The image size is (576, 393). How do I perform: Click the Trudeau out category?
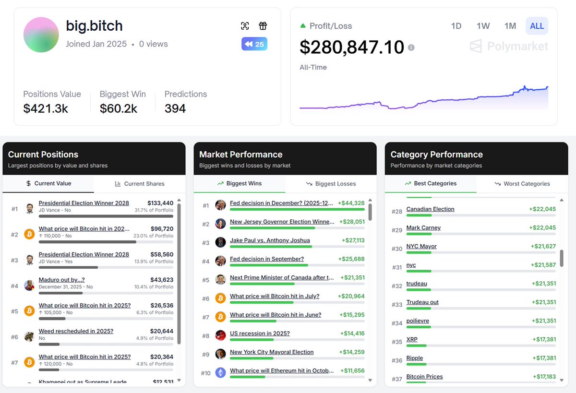pyautogui.click(x=422, y=302)
